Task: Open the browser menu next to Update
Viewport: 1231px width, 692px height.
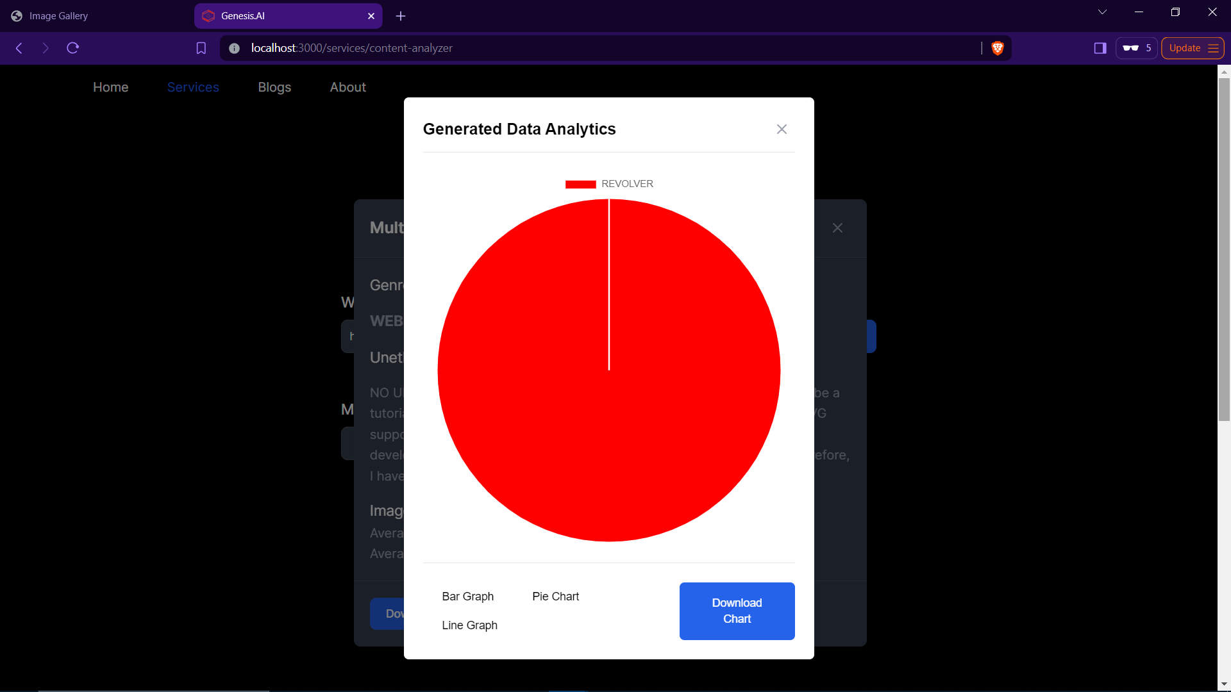Action: click(x=1214, y=48)
